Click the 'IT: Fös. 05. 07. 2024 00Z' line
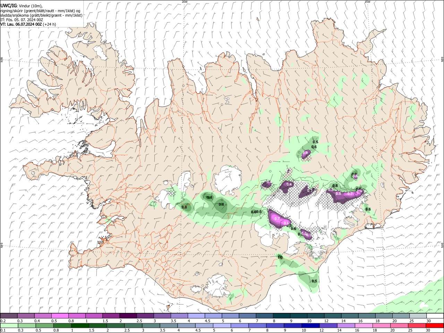Viewport: 444px width, 333px height. point(22,20)
